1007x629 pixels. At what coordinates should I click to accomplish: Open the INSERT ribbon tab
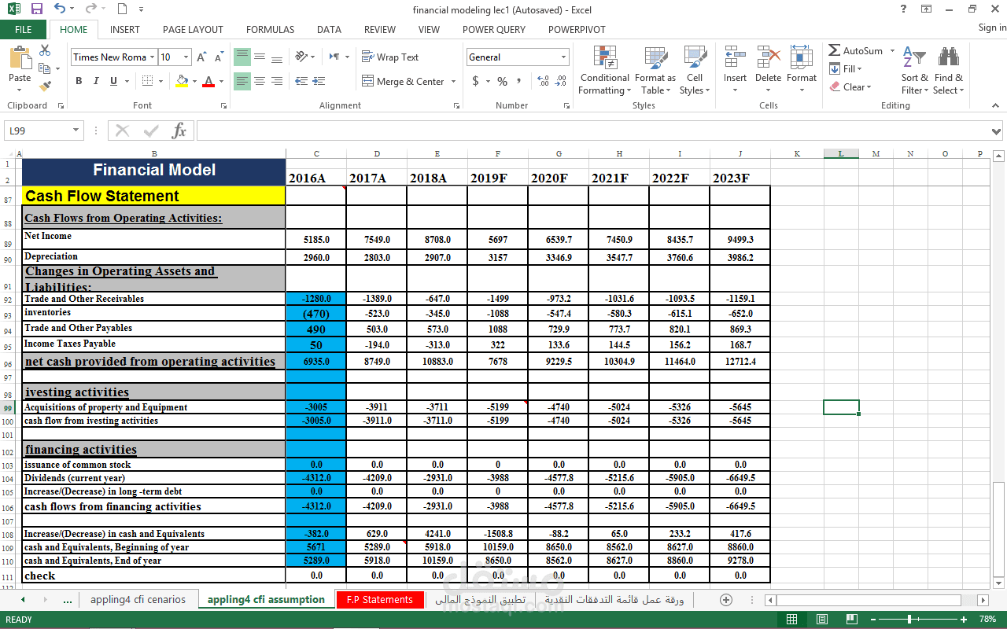(x=125, y=29)
